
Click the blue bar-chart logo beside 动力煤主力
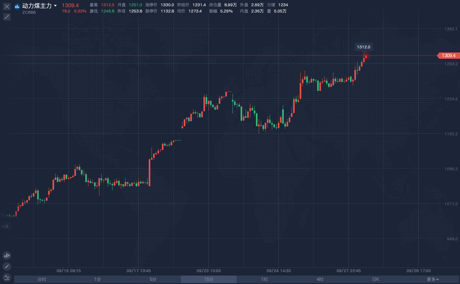(x=17, y=6)
